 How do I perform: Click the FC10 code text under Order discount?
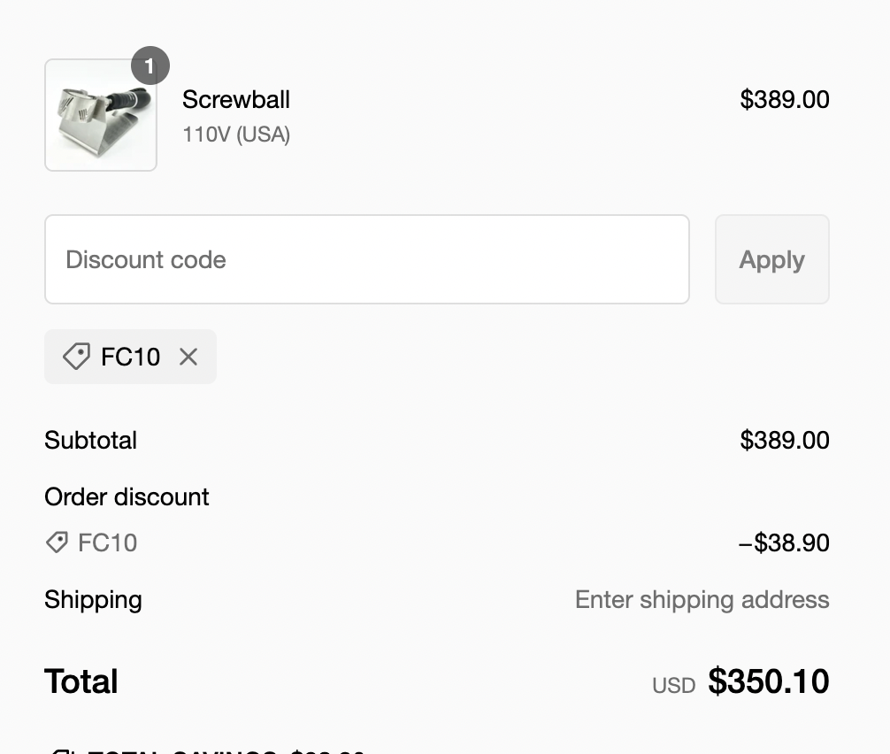107,542
